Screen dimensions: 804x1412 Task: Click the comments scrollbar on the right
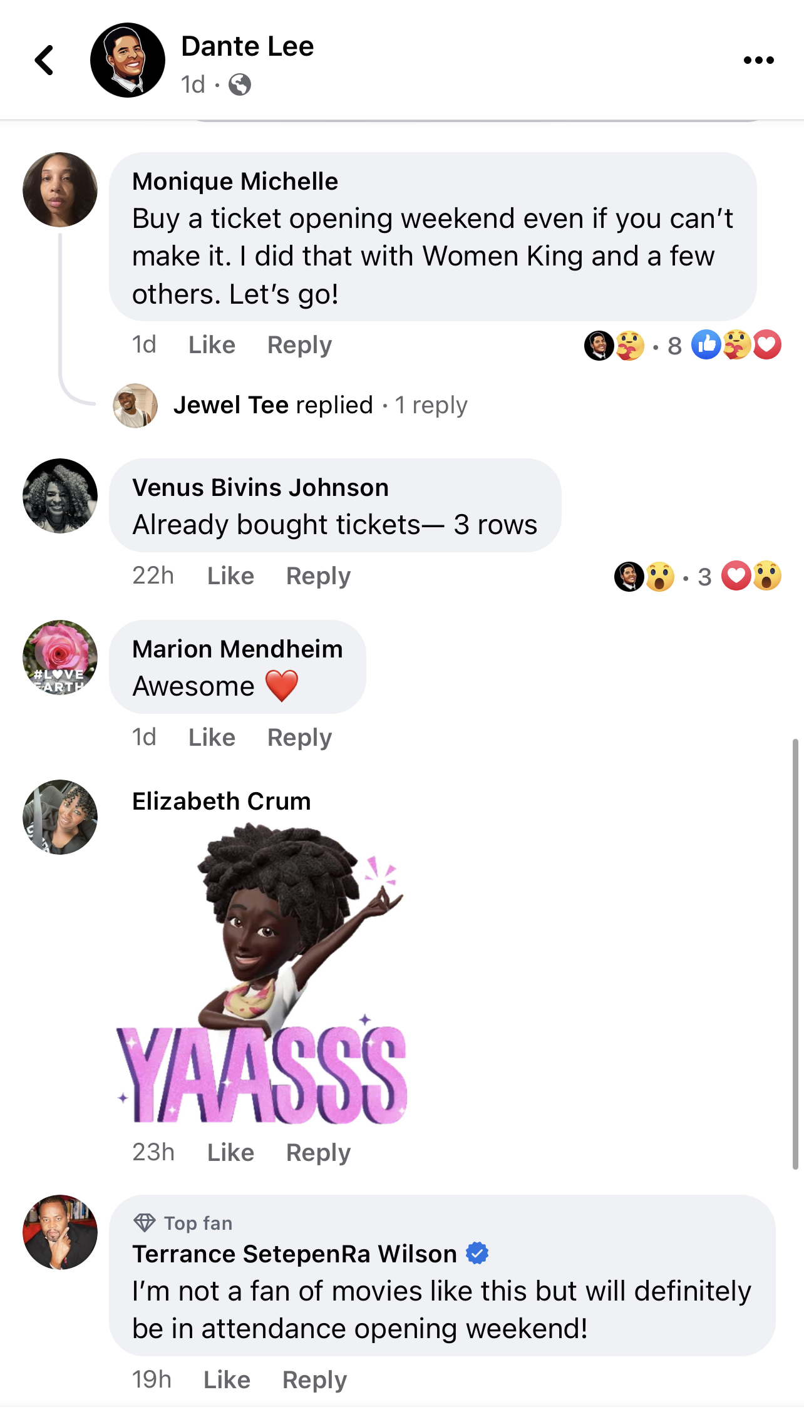click(795, 954)
